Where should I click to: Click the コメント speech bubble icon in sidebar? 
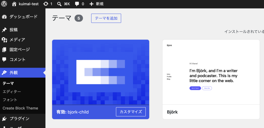tap(4, 59)
